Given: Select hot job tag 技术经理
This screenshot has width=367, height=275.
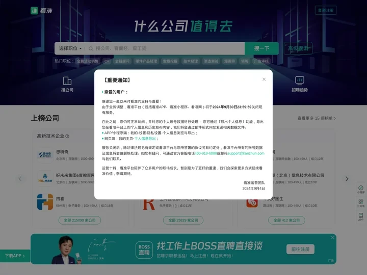Looking at the screenshot, I should (x=191, y=61).
